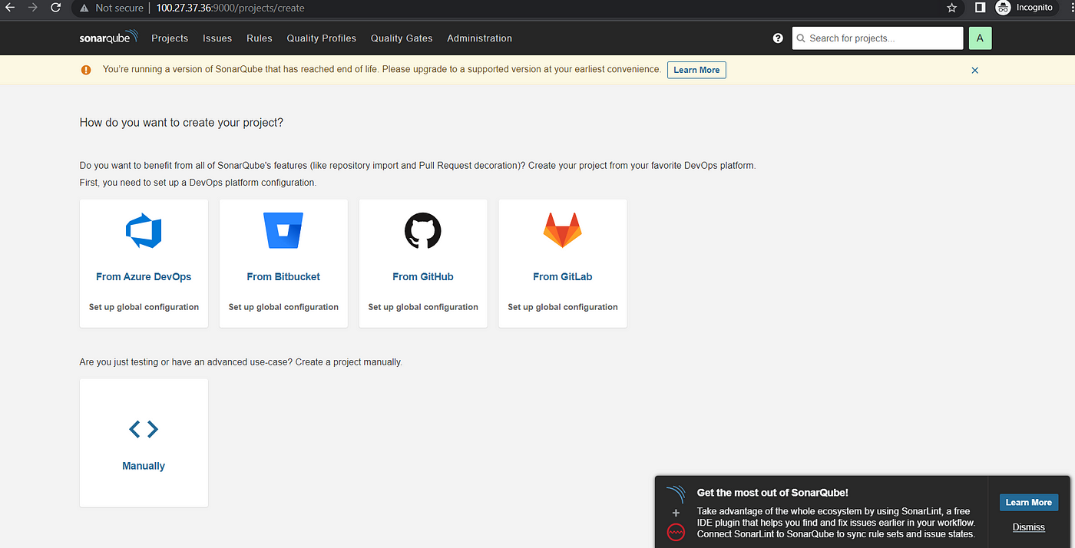1075x548 pixels.
Task: Click the GitLab fox logo icon
Action: (563, 230)
